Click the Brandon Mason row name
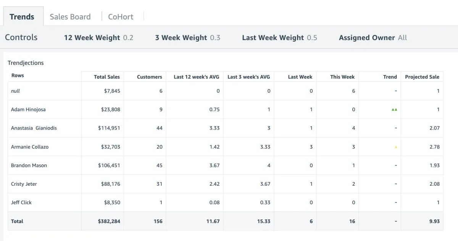The width and height of the screenshot is (458, 241). pos(29,165)
